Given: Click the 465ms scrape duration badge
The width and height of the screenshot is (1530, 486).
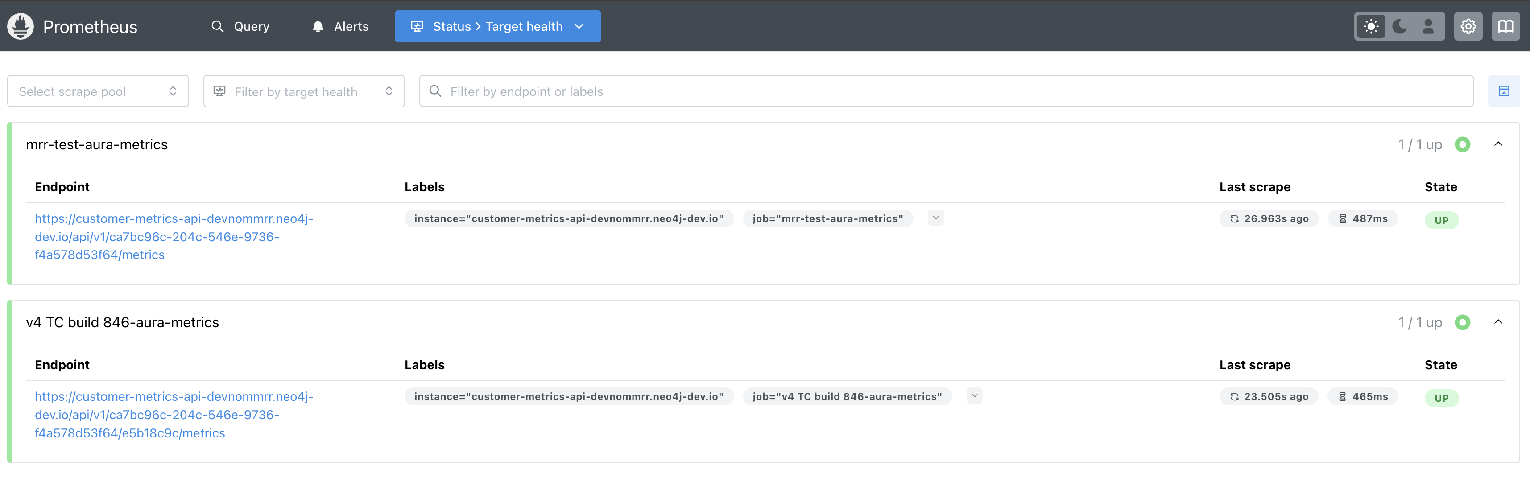Looking at the screenshot, I should [1363, 396].
